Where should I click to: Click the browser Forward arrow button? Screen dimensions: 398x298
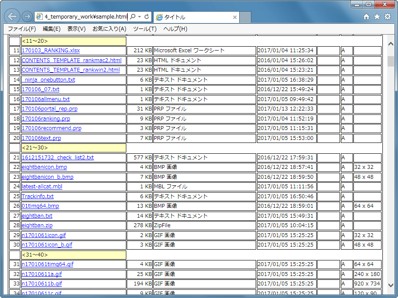pyautogui.click(x=27, y=17)
